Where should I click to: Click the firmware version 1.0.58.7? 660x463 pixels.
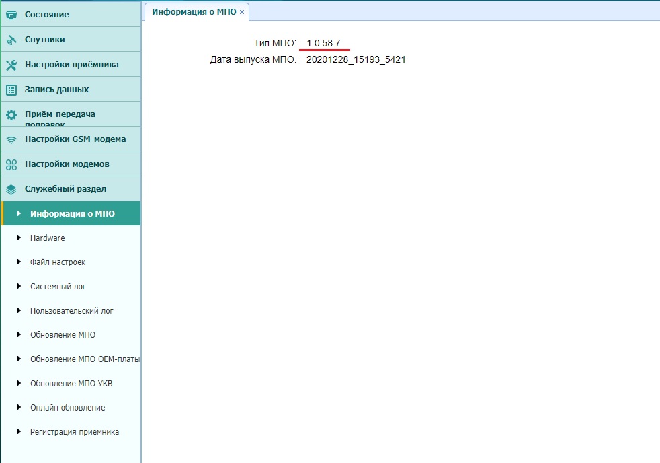coord(323,43)
